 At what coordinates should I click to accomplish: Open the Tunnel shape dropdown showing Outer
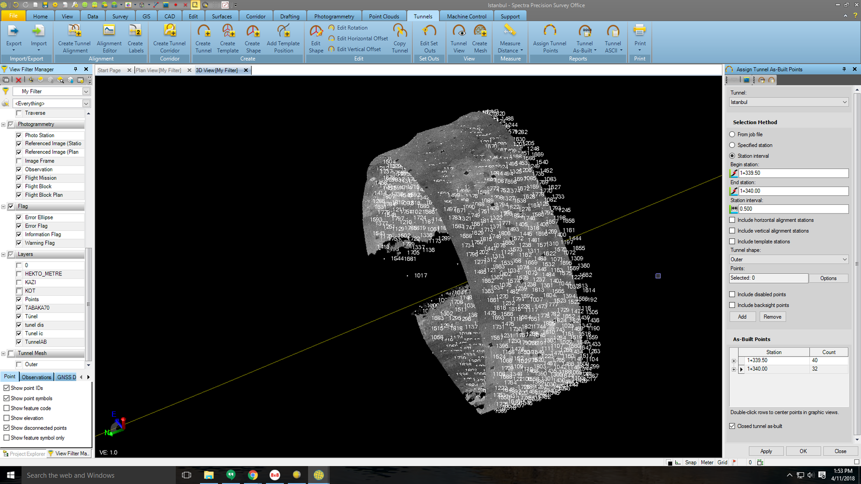pos(843,259)
